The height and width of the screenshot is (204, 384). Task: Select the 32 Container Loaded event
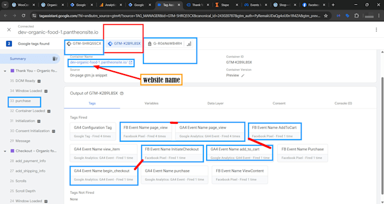click(30, 111)
